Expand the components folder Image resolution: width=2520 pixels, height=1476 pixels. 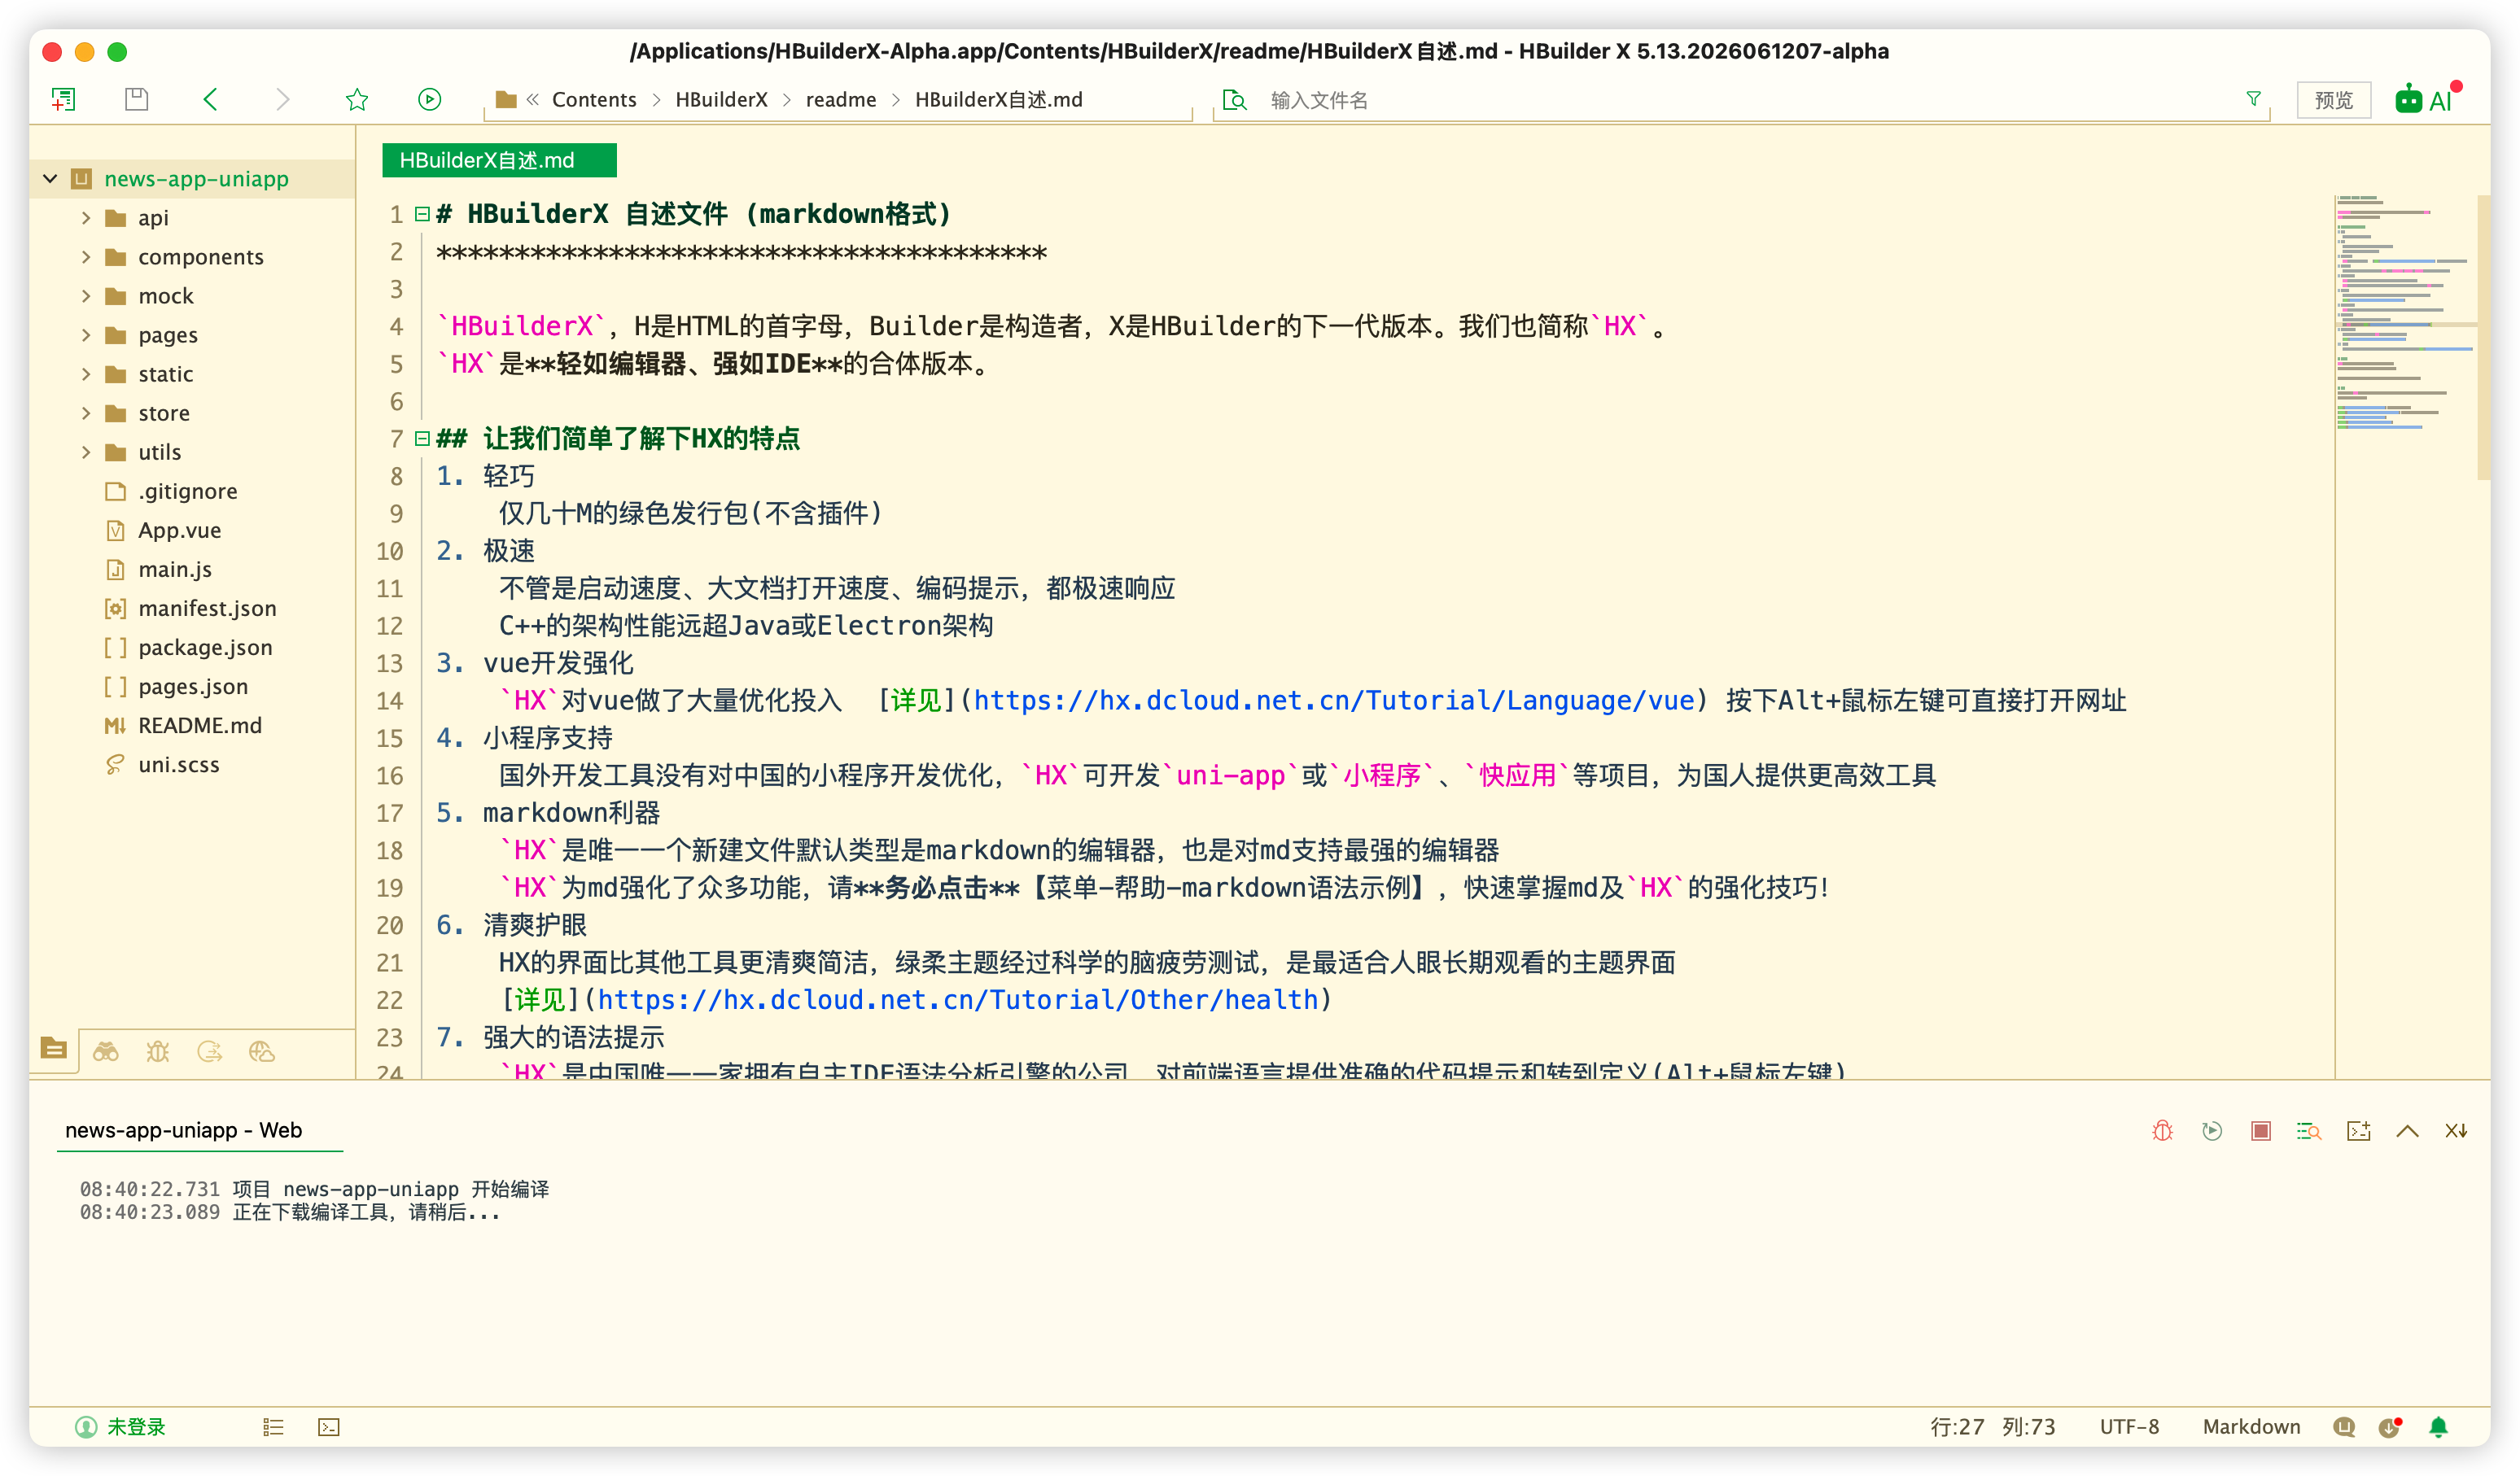tap(86, 257)
